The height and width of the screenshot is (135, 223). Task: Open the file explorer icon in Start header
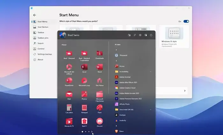point(129,35)
